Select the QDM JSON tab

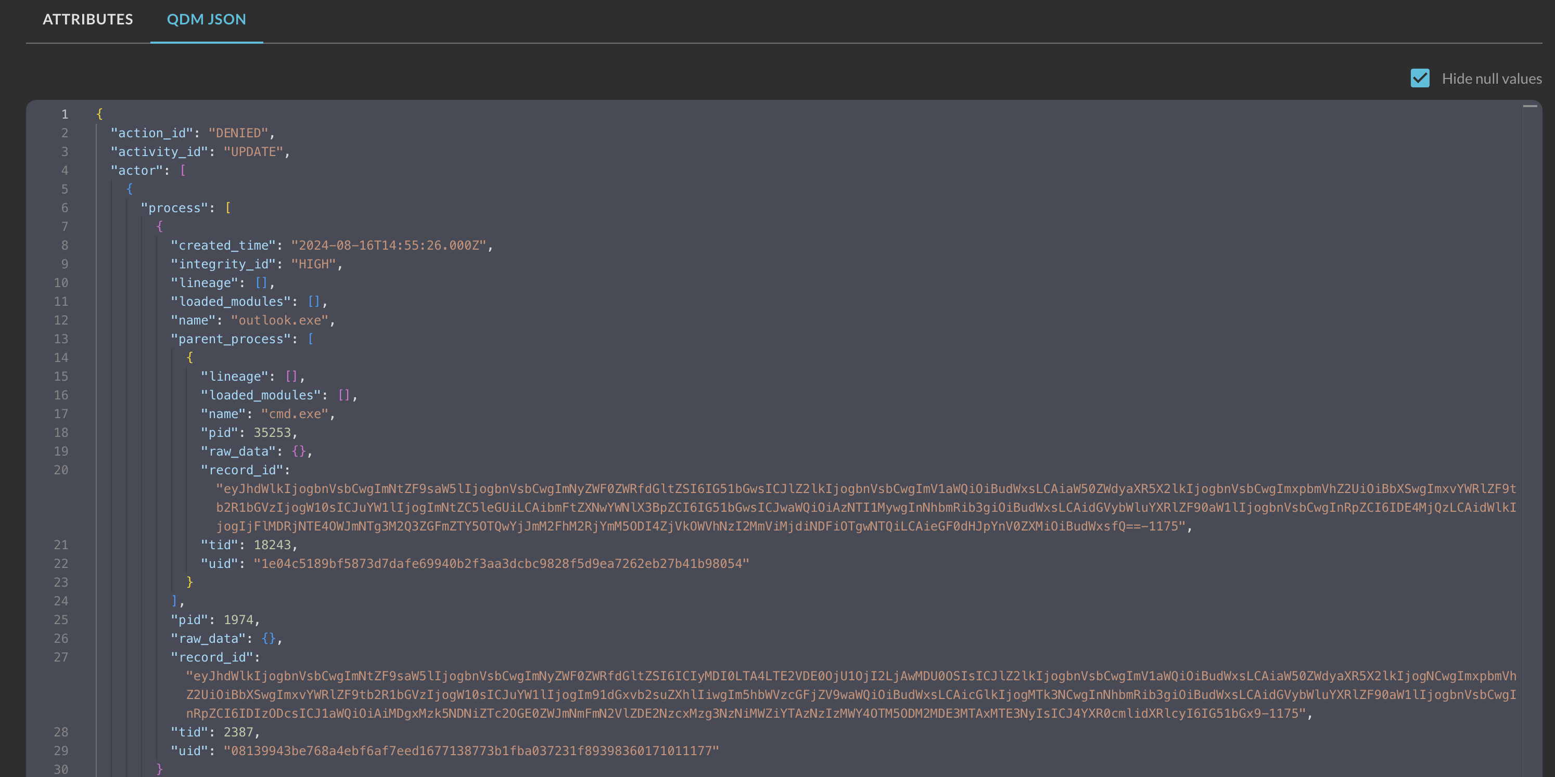tap(207, 19)
